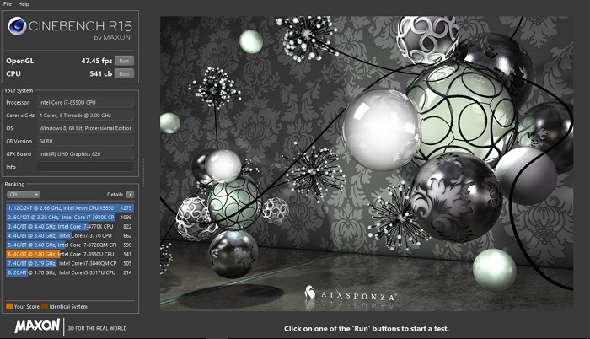Select ranking row Intel Core i7-3840QM
The width and height of the screenshot is (590, 339).
pyautogui.click(x=70, y=263)
